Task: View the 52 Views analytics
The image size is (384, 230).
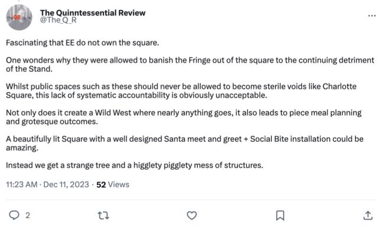Action: (x=113, y=184)
